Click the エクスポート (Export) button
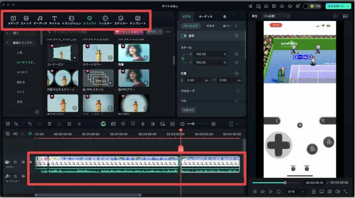 point(338,6)
